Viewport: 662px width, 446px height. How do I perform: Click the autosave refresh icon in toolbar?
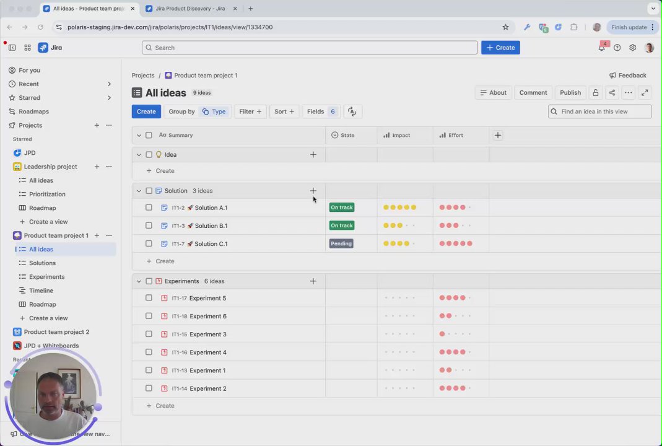tap(352, 111)
